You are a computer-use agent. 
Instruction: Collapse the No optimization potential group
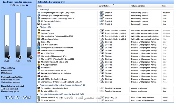pos(38,94)
